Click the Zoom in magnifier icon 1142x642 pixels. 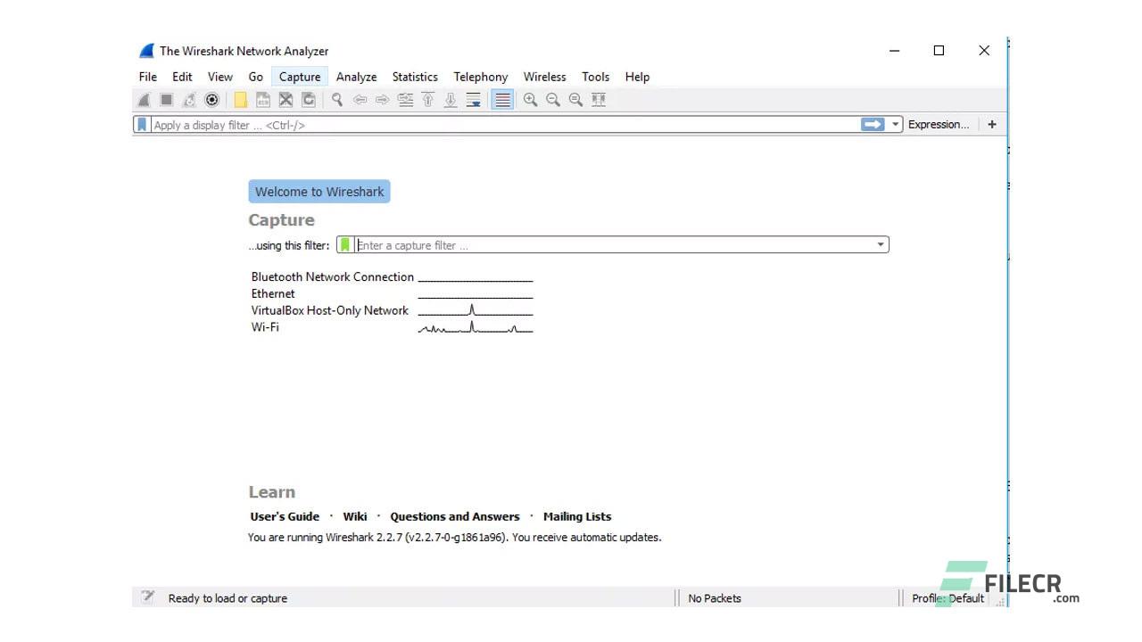(530, 100)
